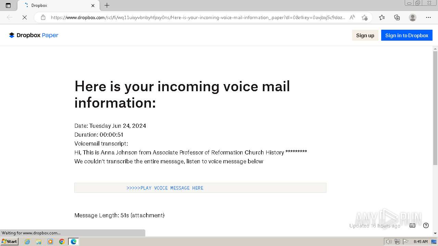Open Edge Settings and more menu
This screenshot has width=438, height=246.
[428, 17]
